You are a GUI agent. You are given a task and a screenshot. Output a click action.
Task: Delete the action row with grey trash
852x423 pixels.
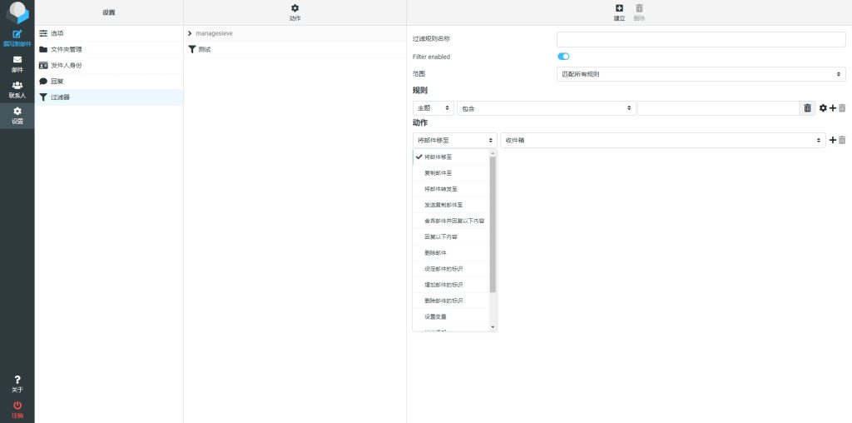(842, 140)
